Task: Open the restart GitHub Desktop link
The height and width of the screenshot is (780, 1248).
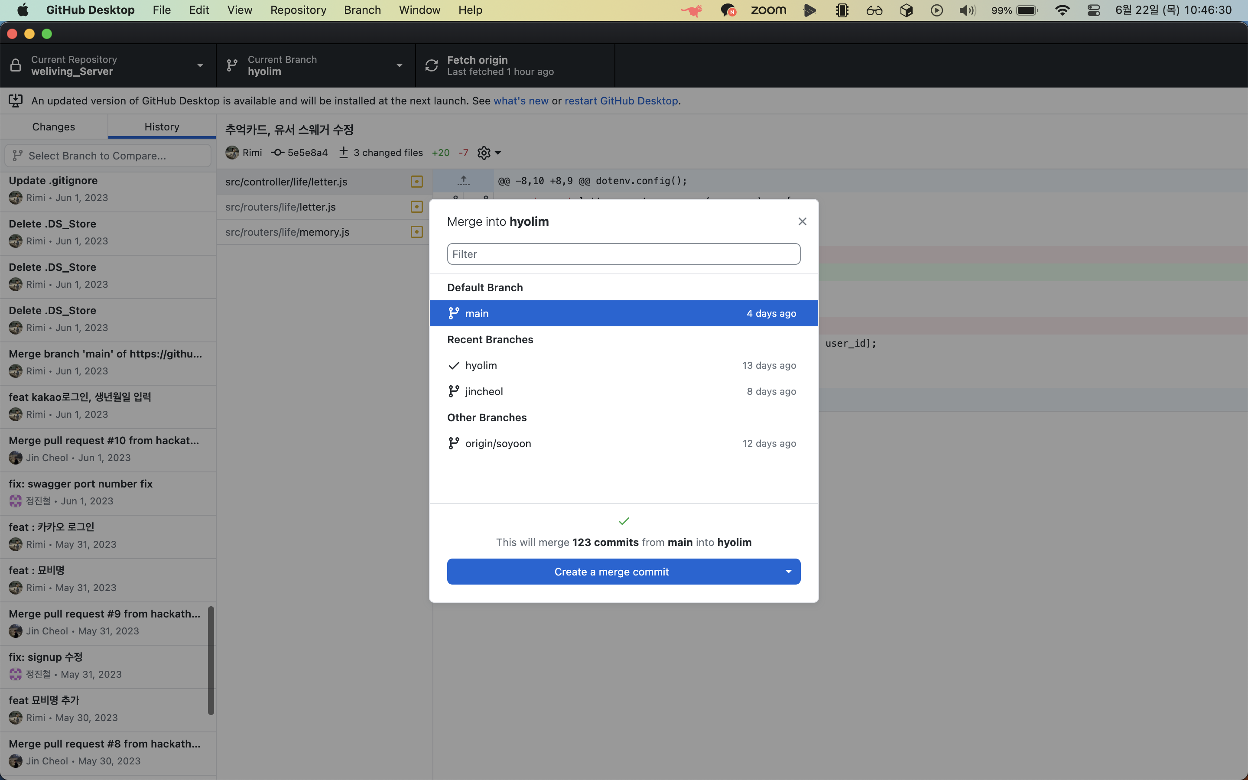Action: tap(621, 101)
